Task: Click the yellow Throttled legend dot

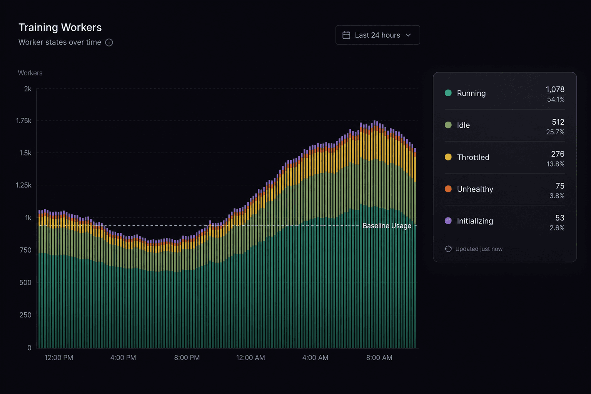Action: 448,157
